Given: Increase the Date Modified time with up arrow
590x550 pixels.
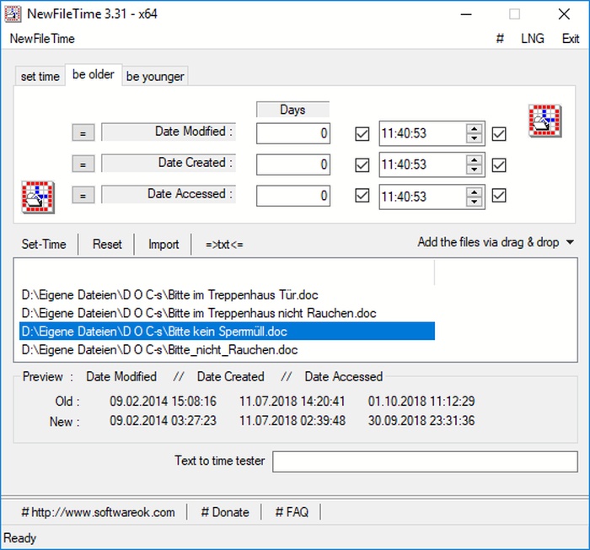Looking at the screenshot, I should (x=475, y=128).
